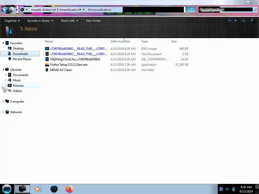Viewport: 259px width, 194px height.
Task: Select Computer in navigation pane
Action: 17,102
